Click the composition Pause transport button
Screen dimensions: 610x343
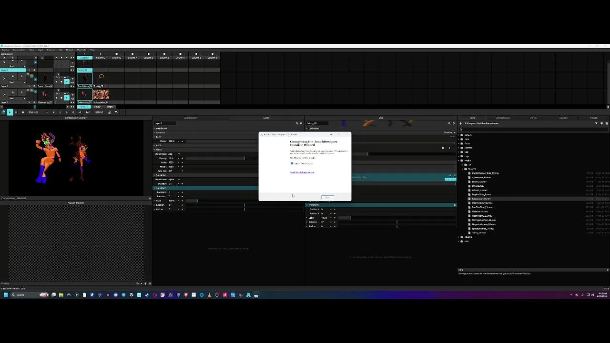16,112
